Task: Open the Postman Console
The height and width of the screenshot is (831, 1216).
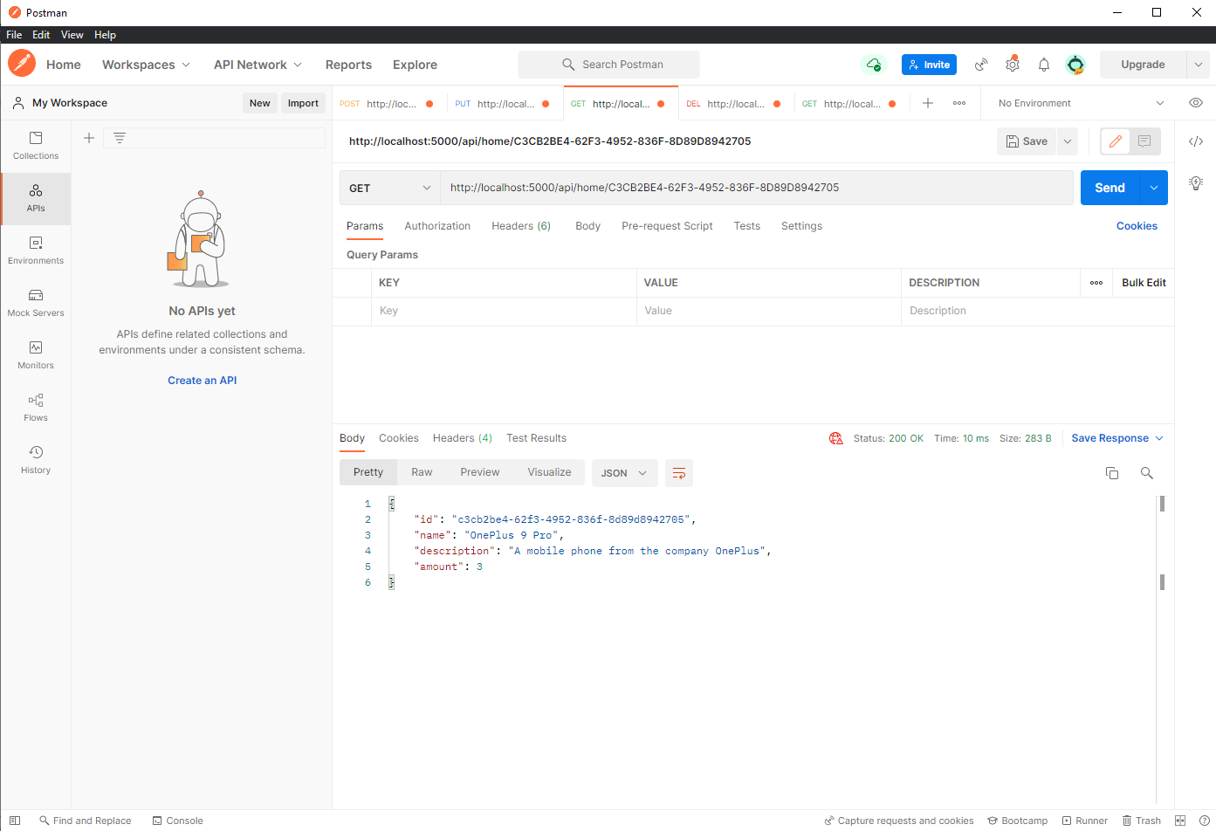Action: pyautogui.click(x=177, y=821)
